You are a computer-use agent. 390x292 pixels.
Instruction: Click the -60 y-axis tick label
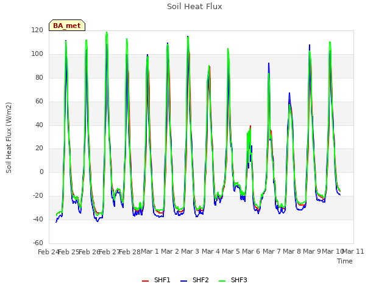click(x=38, y=243)
